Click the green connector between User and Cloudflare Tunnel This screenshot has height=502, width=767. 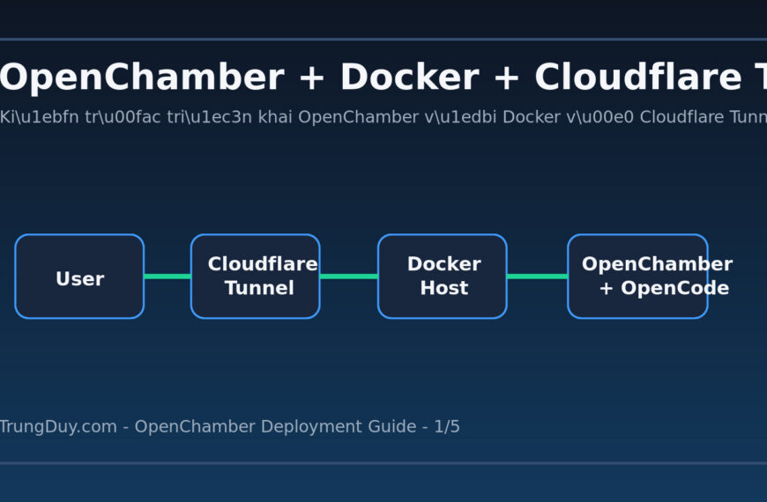pos(168,277)
